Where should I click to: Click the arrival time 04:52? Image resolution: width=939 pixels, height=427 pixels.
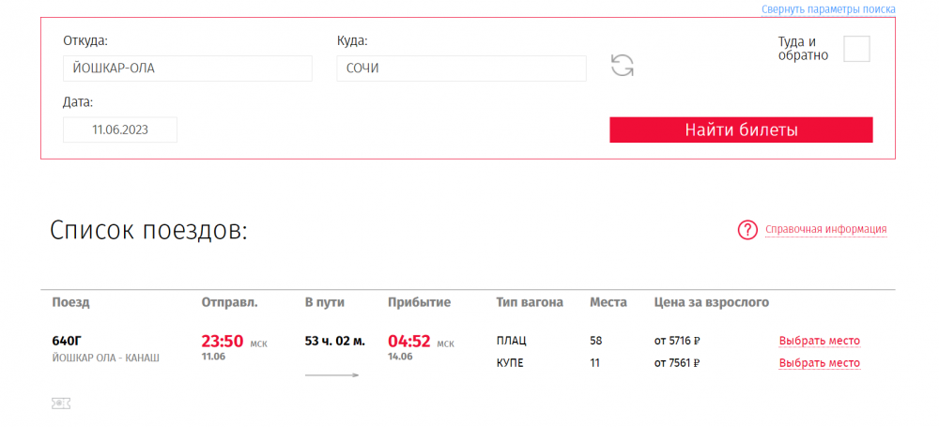point(409,342)
